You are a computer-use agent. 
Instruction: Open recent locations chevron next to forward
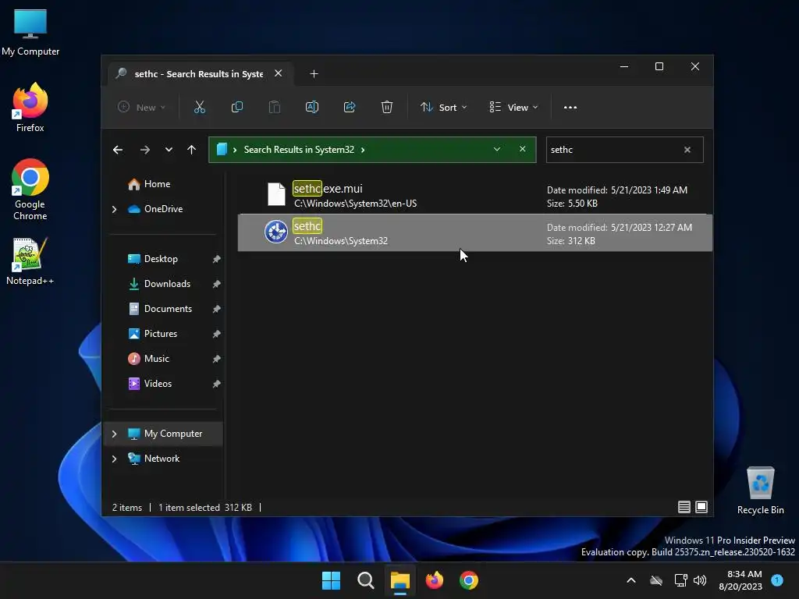[169, 150]
